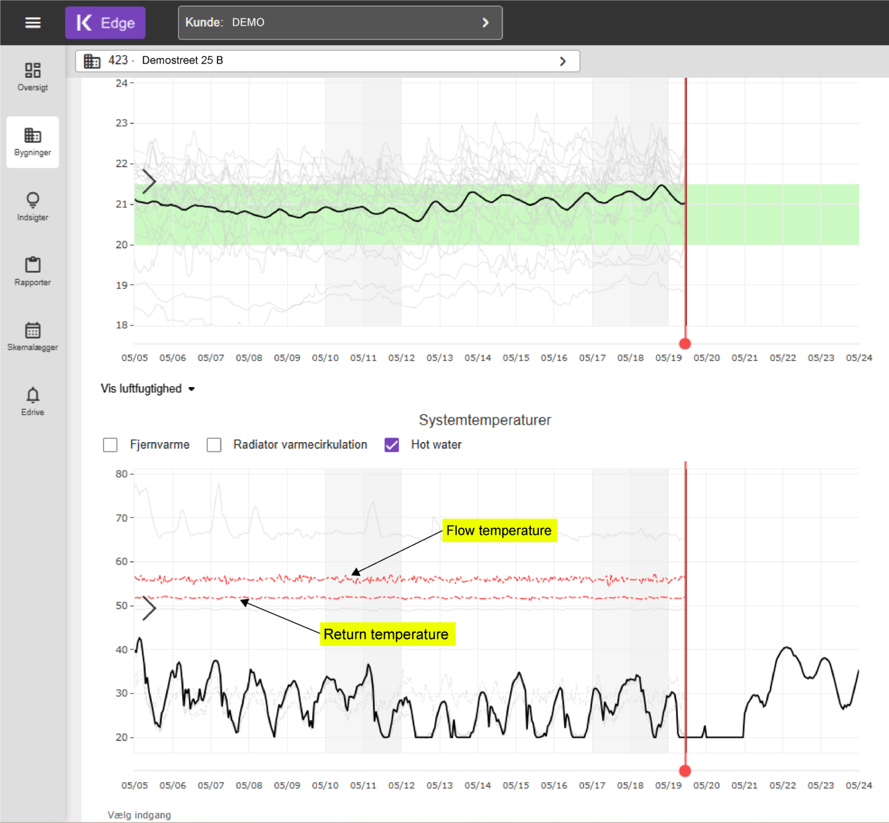The height and width of the screenshot is (823, 889).
Task: Click the red slider handle on lower timeline
Action: (685, 771)
